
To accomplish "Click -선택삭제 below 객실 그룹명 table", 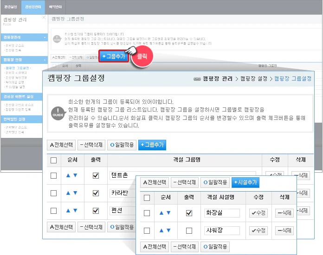I will click(x=91, y=227).
